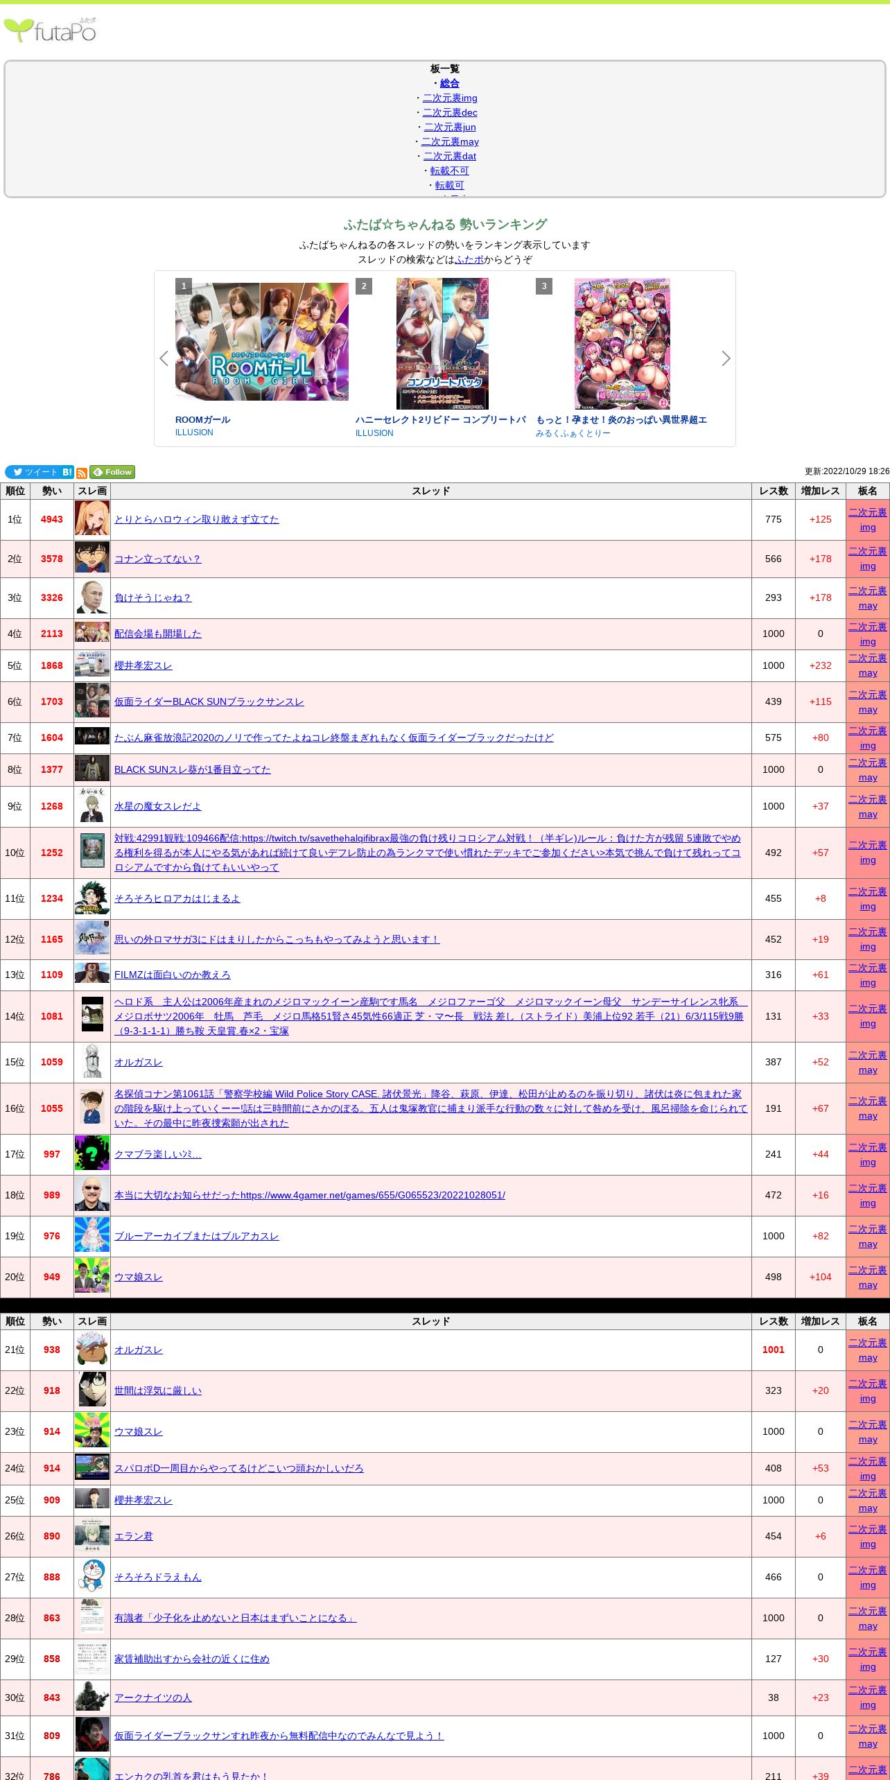890x1780 pixels.
Task: Open thread BLACK SUNスレ葵が1番目立ってた
Action: click(x=193, y=769)
